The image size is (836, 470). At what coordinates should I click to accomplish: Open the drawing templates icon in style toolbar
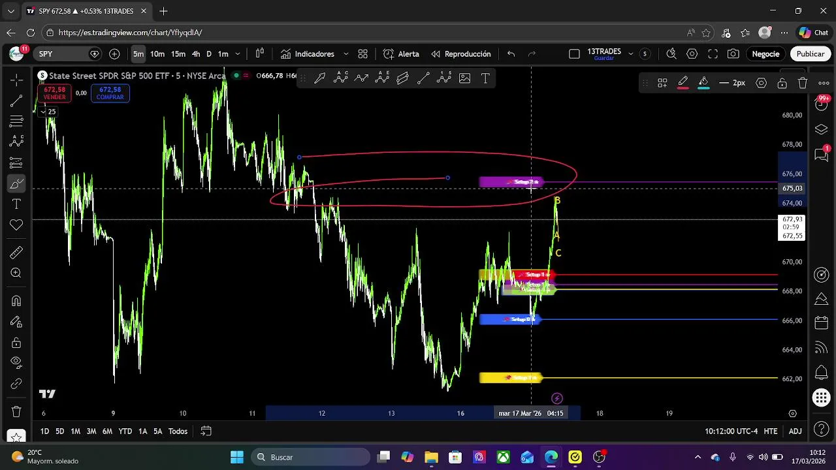click(662, 83)
